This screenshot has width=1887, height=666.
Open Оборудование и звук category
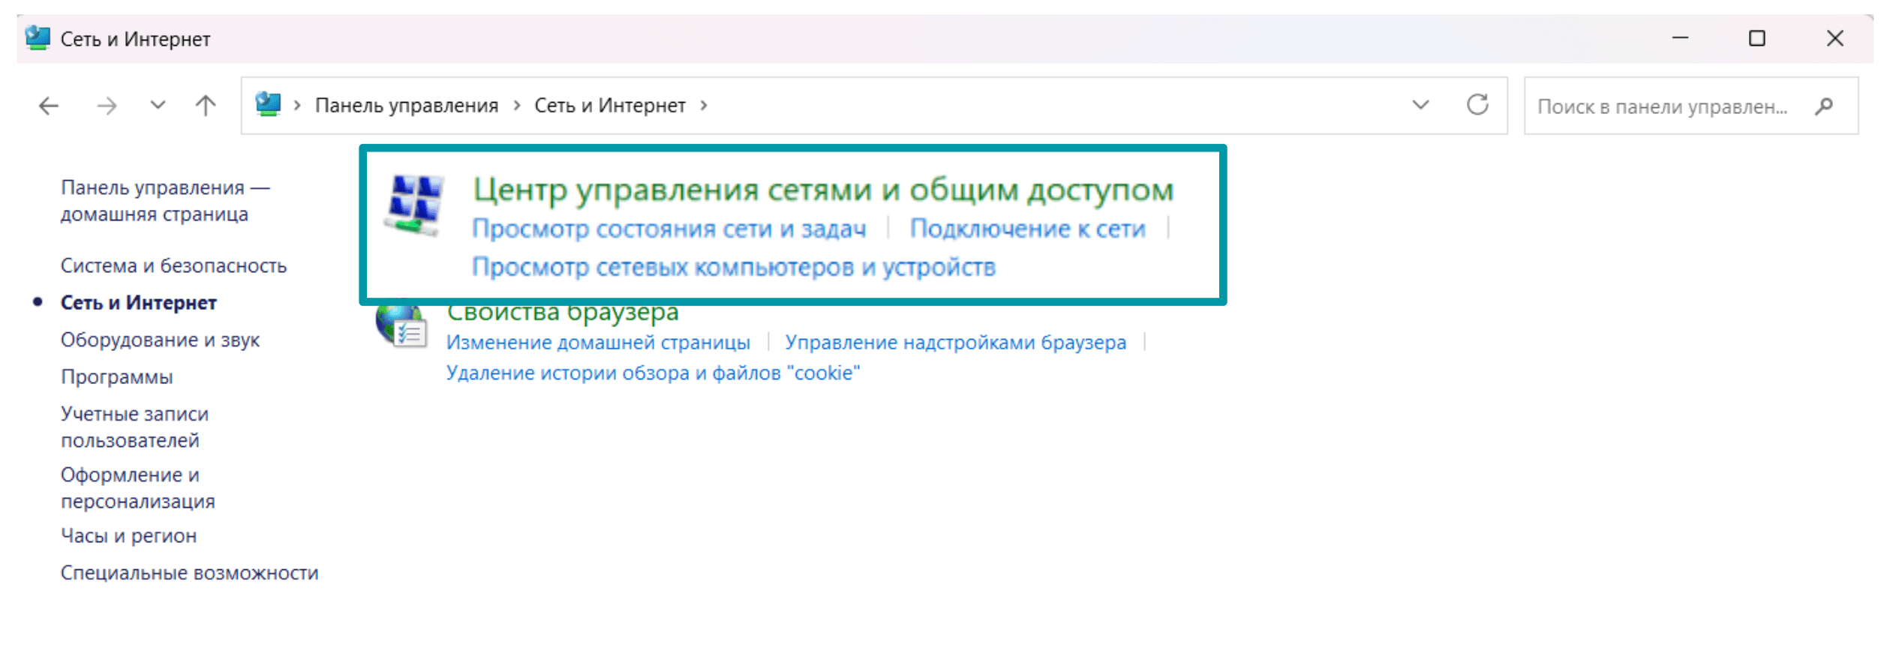(160, 340)
